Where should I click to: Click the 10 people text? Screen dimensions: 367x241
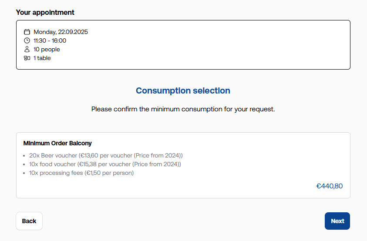point(47,49)
